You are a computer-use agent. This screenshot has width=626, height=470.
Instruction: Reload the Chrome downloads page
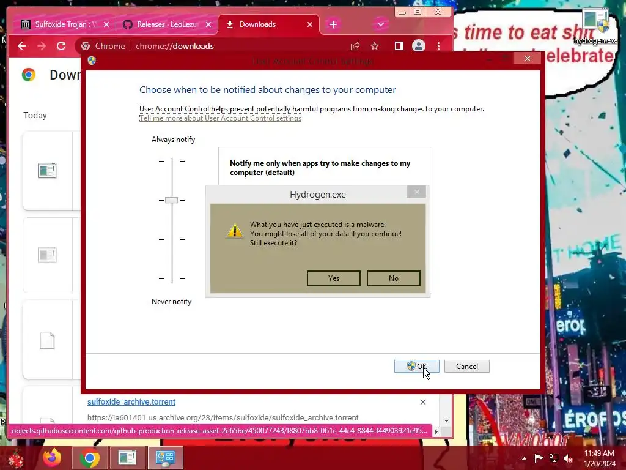(x=61, y=46)
